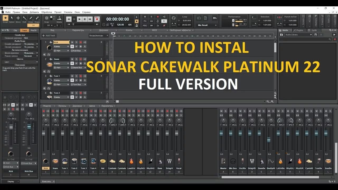The height and width of the screenshot is (190, 338).
Task: Click the Snare drum track icon
Action: tap(49, 65)
